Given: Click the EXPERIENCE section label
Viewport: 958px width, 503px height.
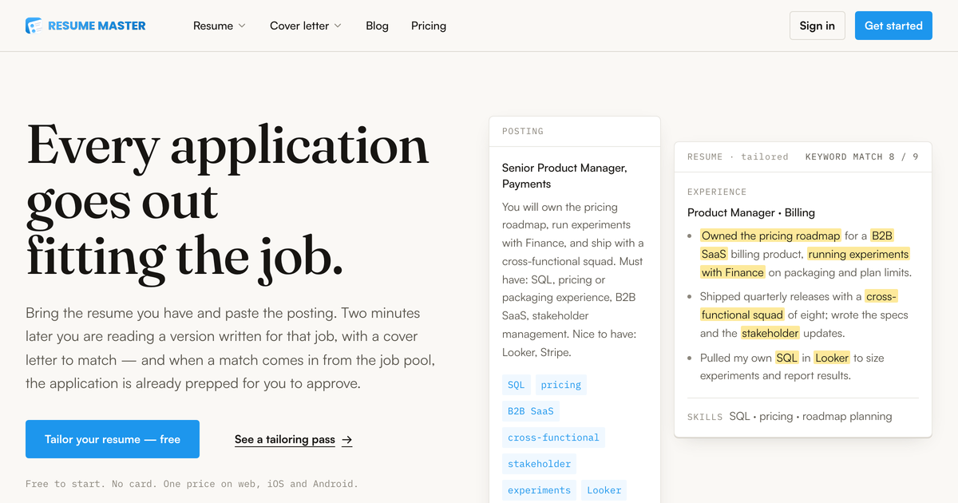Looking at the screenshot, I should click(717, 192).
